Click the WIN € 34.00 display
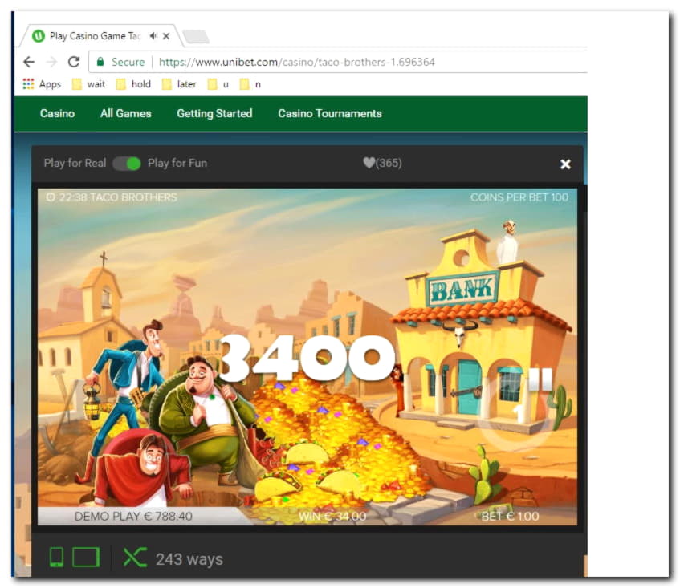The width and height of the screenshot is (680, 588). click(x=332, y=516)
